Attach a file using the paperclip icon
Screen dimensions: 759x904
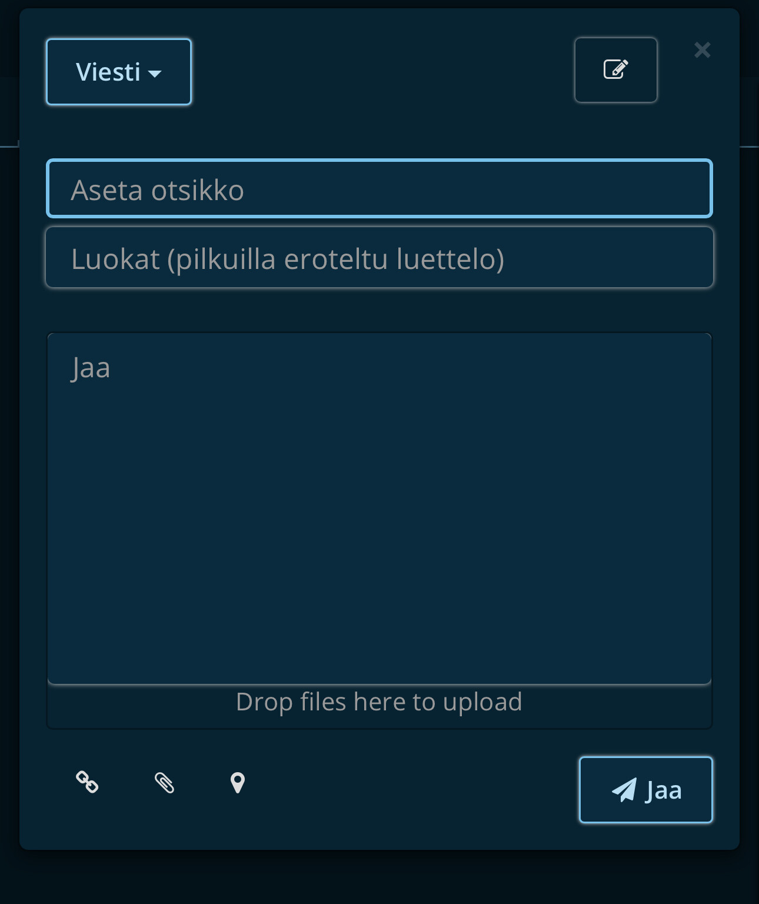[x=164, y=783]
